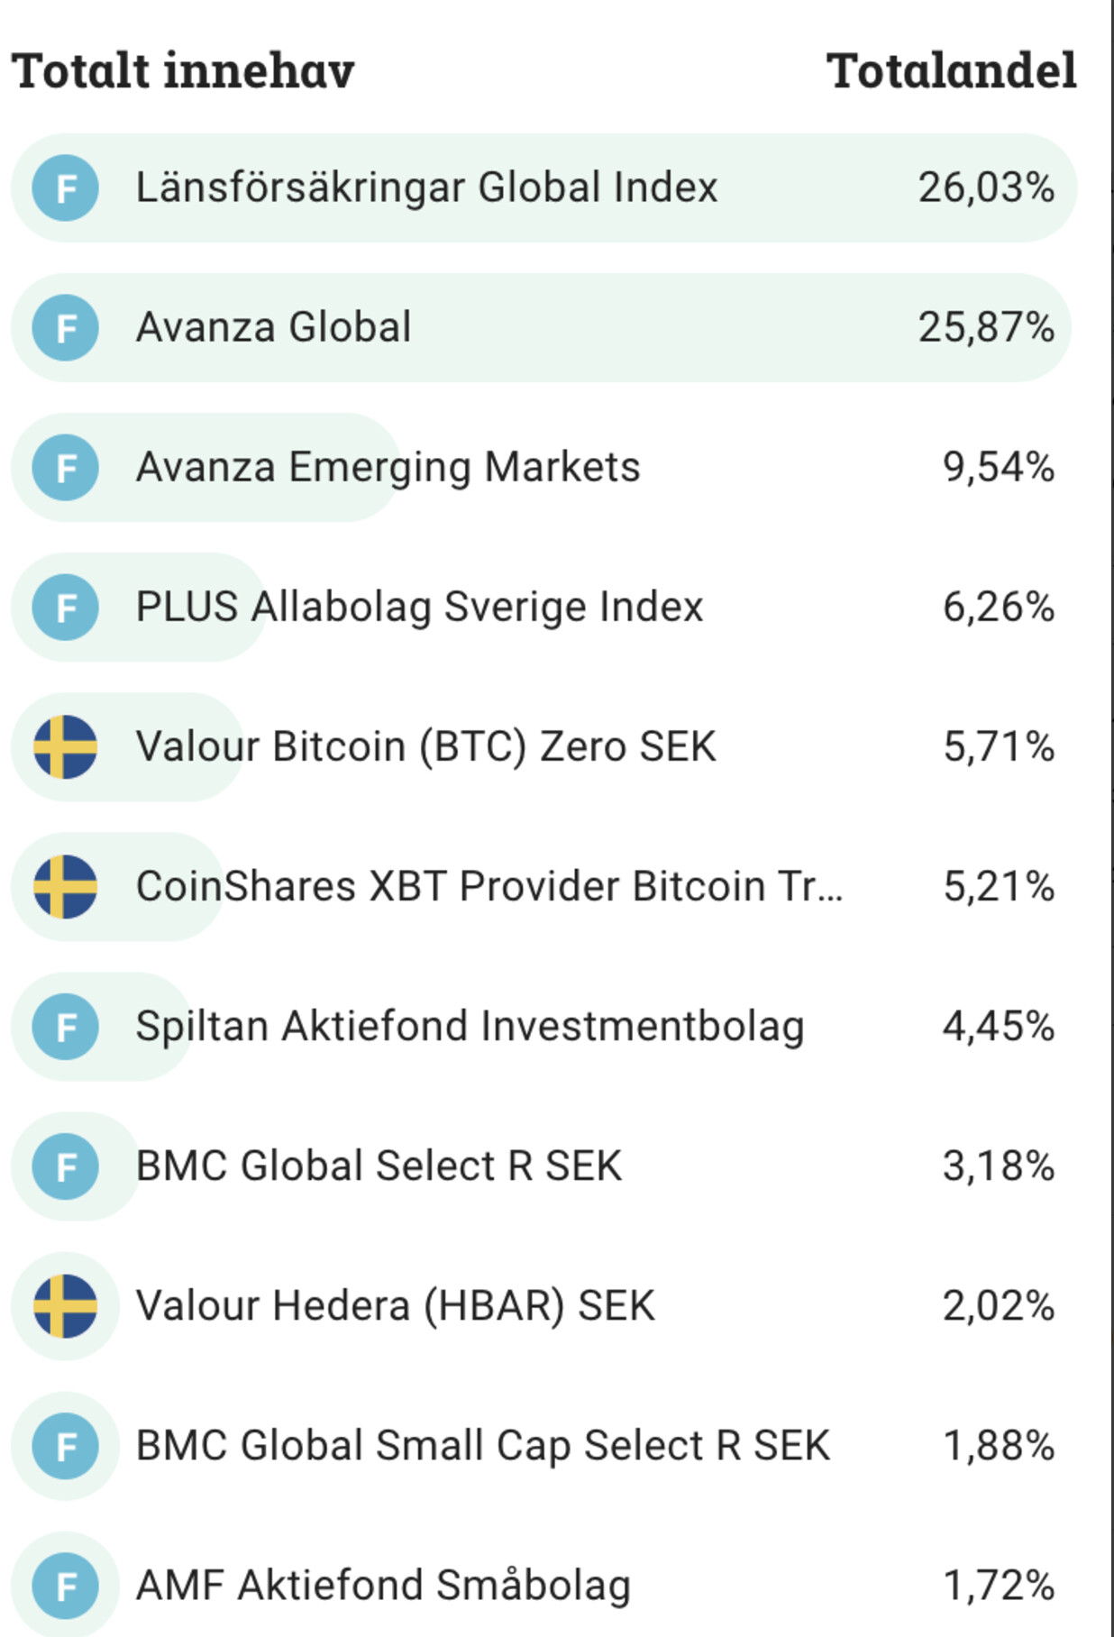Click the Totalt innehav column header
The height and width of the screenshot is (1637, 1114).
pos(183,71)
